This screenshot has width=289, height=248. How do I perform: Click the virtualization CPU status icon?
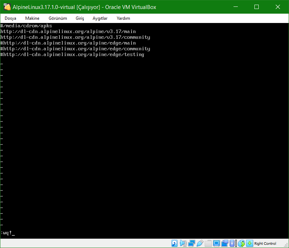[x=232, y=243]
